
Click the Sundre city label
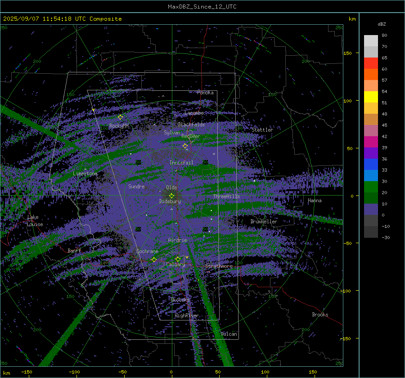tap(136, 187)
